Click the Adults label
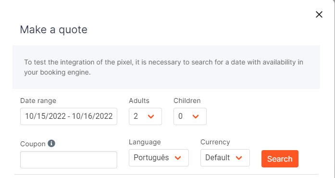The width and height of the screenshot is (335, 178). (139, 101)
